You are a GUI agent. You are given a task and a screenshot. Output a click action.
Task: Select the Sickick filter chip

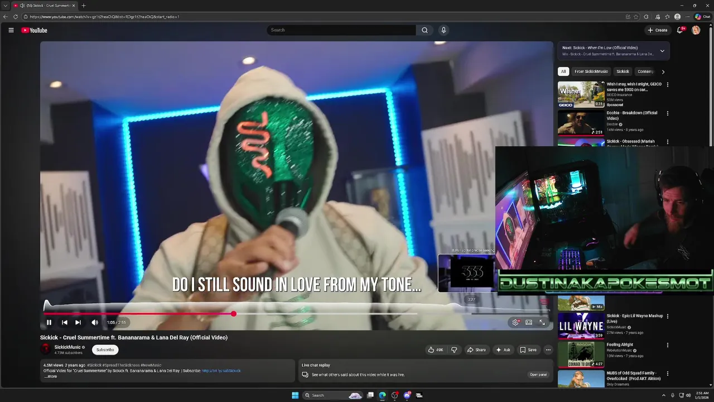click(x=623, y=71)
